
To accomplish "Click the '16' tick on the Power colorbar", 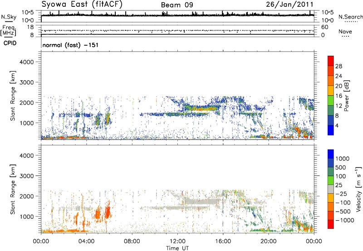I will tap(338, 96).
